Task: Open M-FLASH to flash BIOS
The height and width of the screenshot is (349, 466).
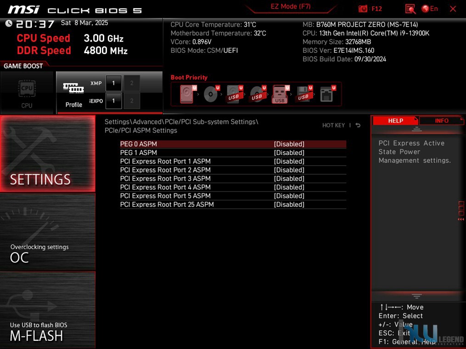Action: pyautogui.click(x=48, y=310)
